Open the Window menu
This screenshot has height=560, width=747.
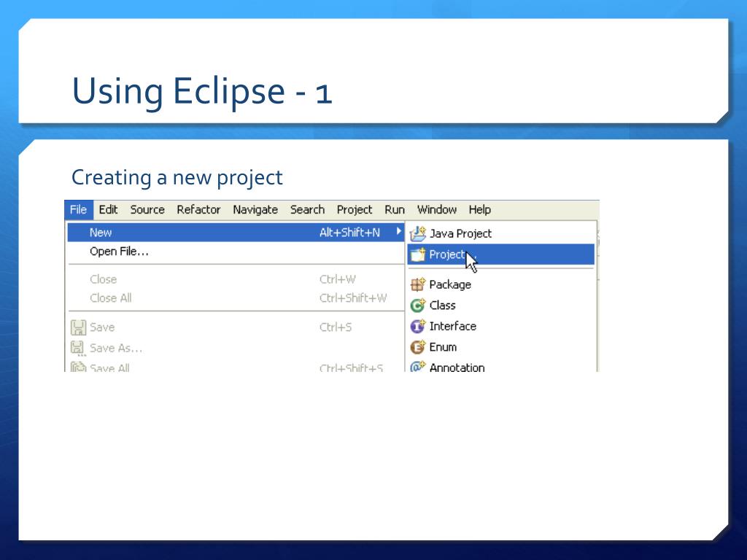coord(437,209)
